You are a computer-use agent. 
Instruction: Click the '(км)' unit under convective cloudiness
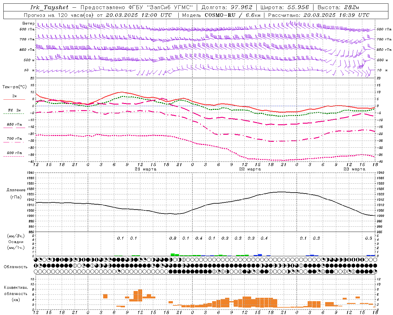click(16, 300)
